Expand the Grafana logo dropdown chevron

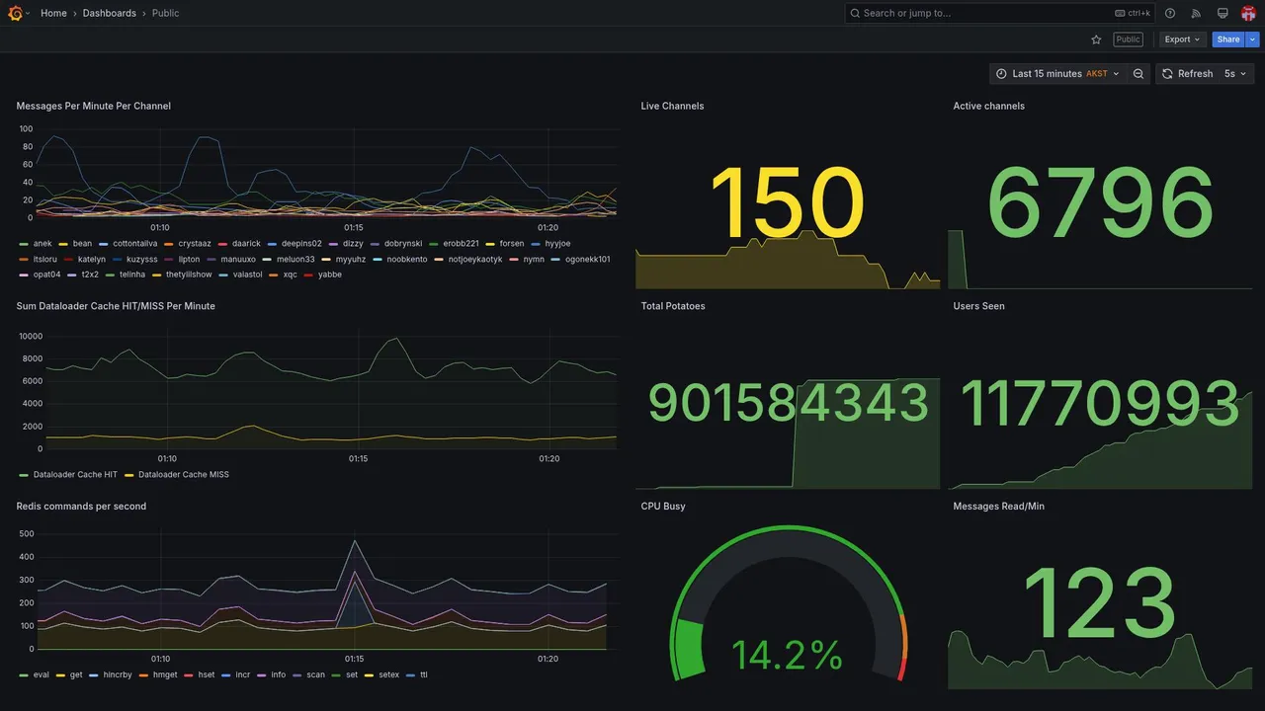[28, 13]
